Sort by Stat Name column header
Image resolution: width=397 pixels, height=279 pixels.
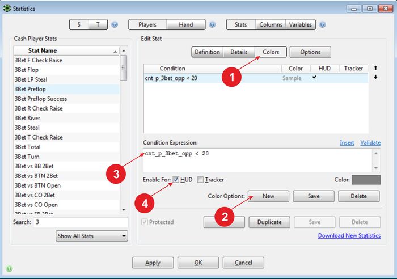tap(66, 50)
